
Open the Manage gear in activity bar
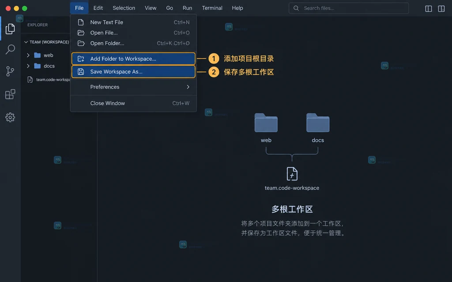[10, 117]
